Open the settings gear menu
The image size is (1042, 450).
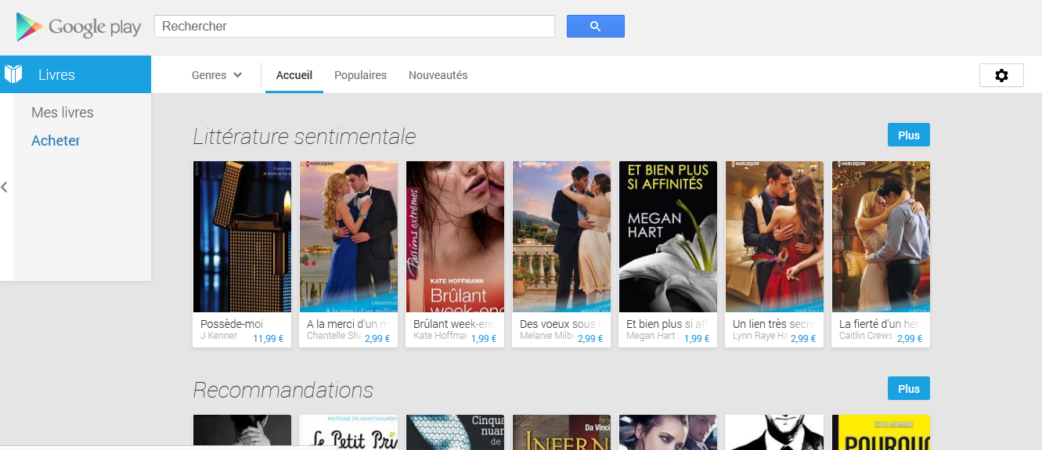coord(1001,75)
